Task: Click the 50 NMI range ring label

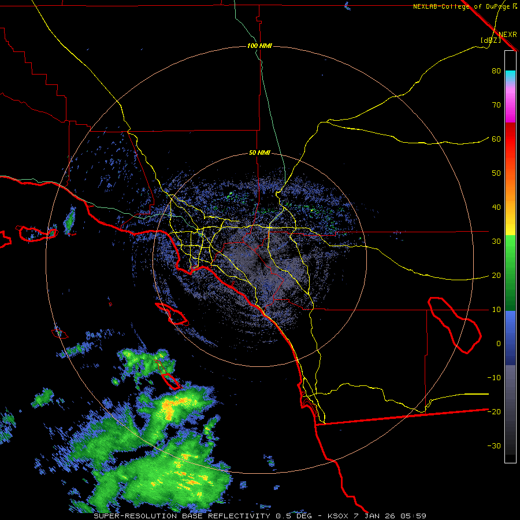Action: click(x=259, y=153)
